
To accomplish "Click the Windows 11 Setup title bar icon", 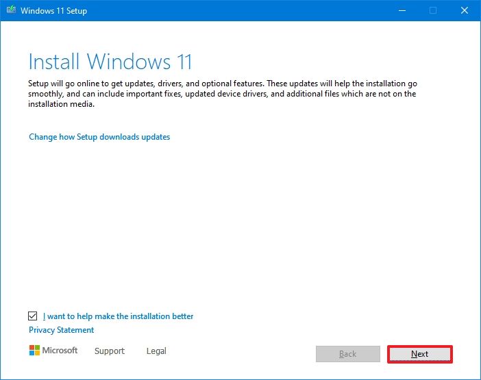I will pos(11,10).
